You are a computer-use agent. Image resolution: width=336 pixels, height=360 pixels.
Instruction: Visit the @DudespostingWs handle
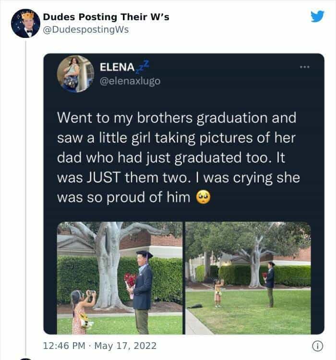86,29
